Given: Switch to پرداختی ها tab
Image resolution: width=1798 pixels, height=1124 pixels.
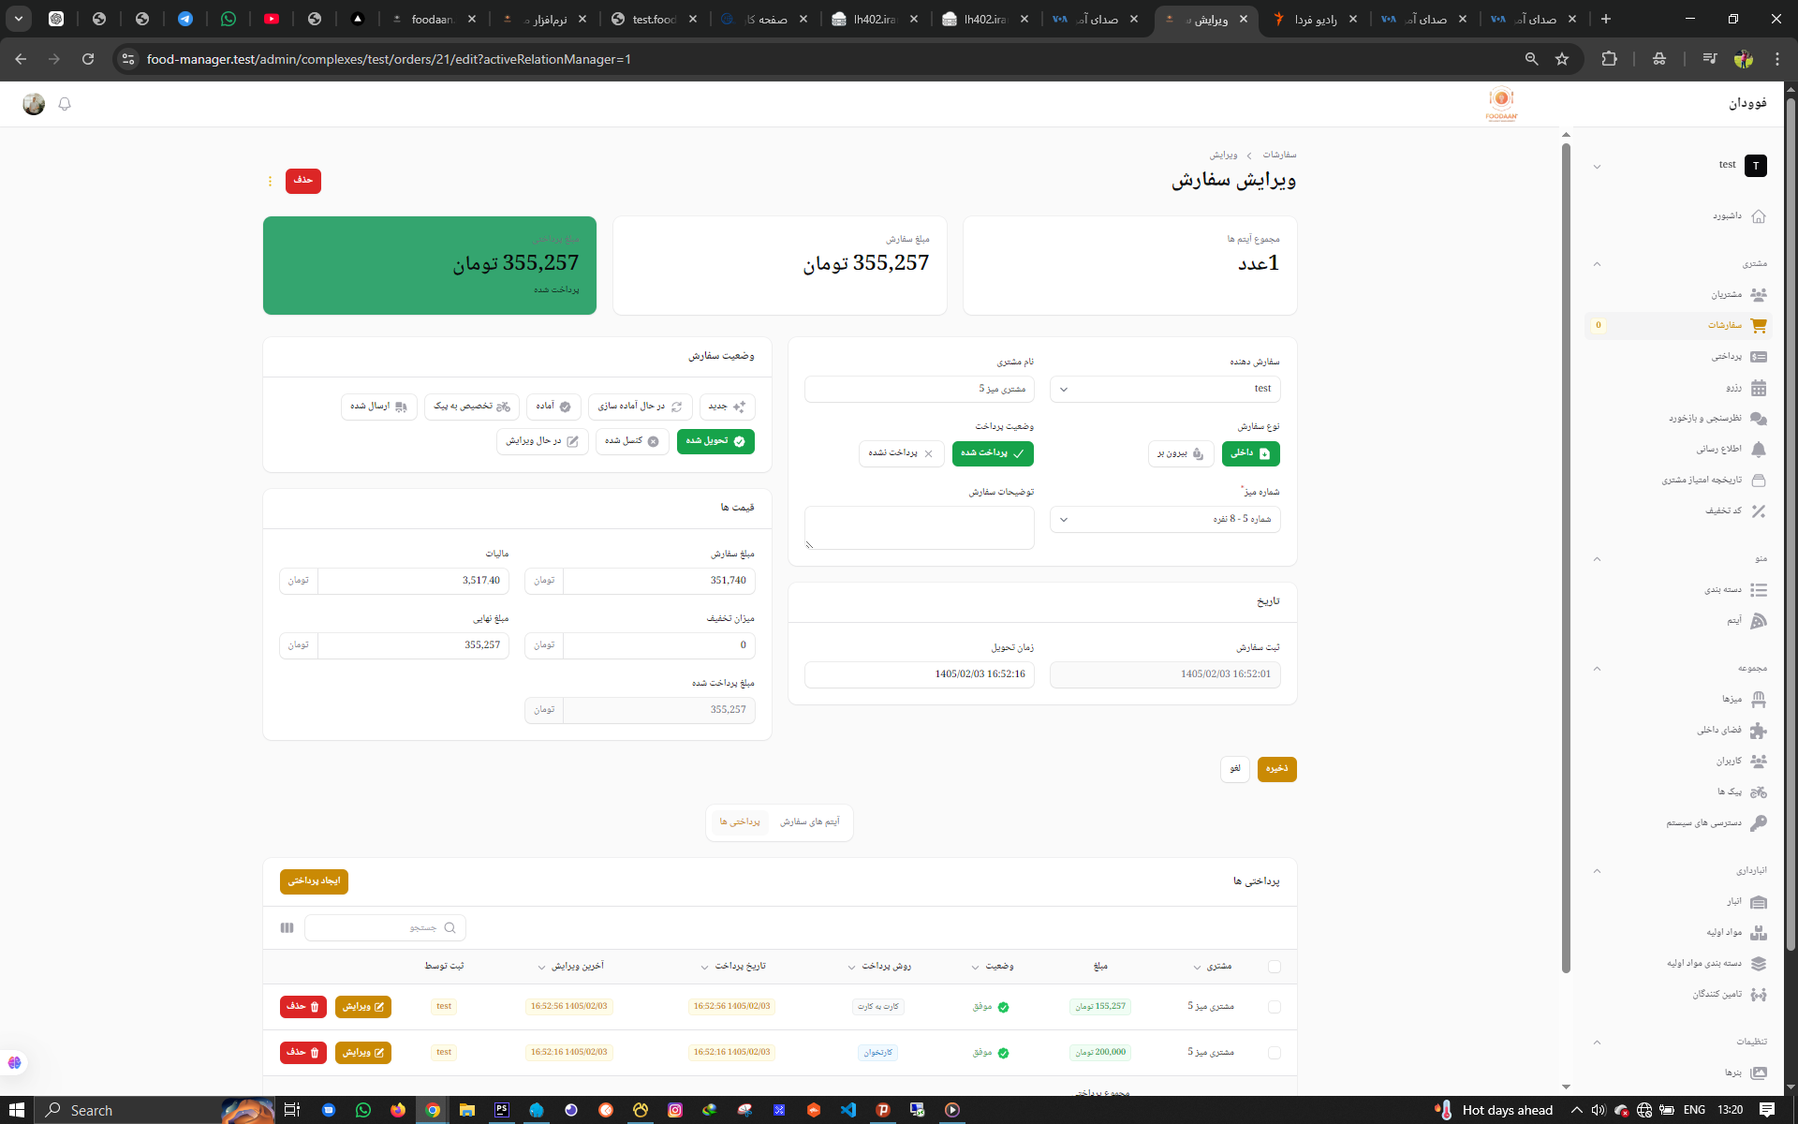Looking at the screenshot, I should point(740,822).
